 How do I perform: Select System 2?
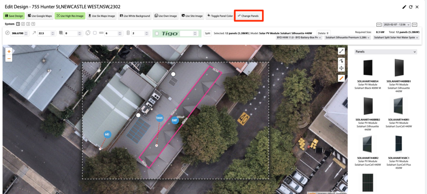point(23,24)
